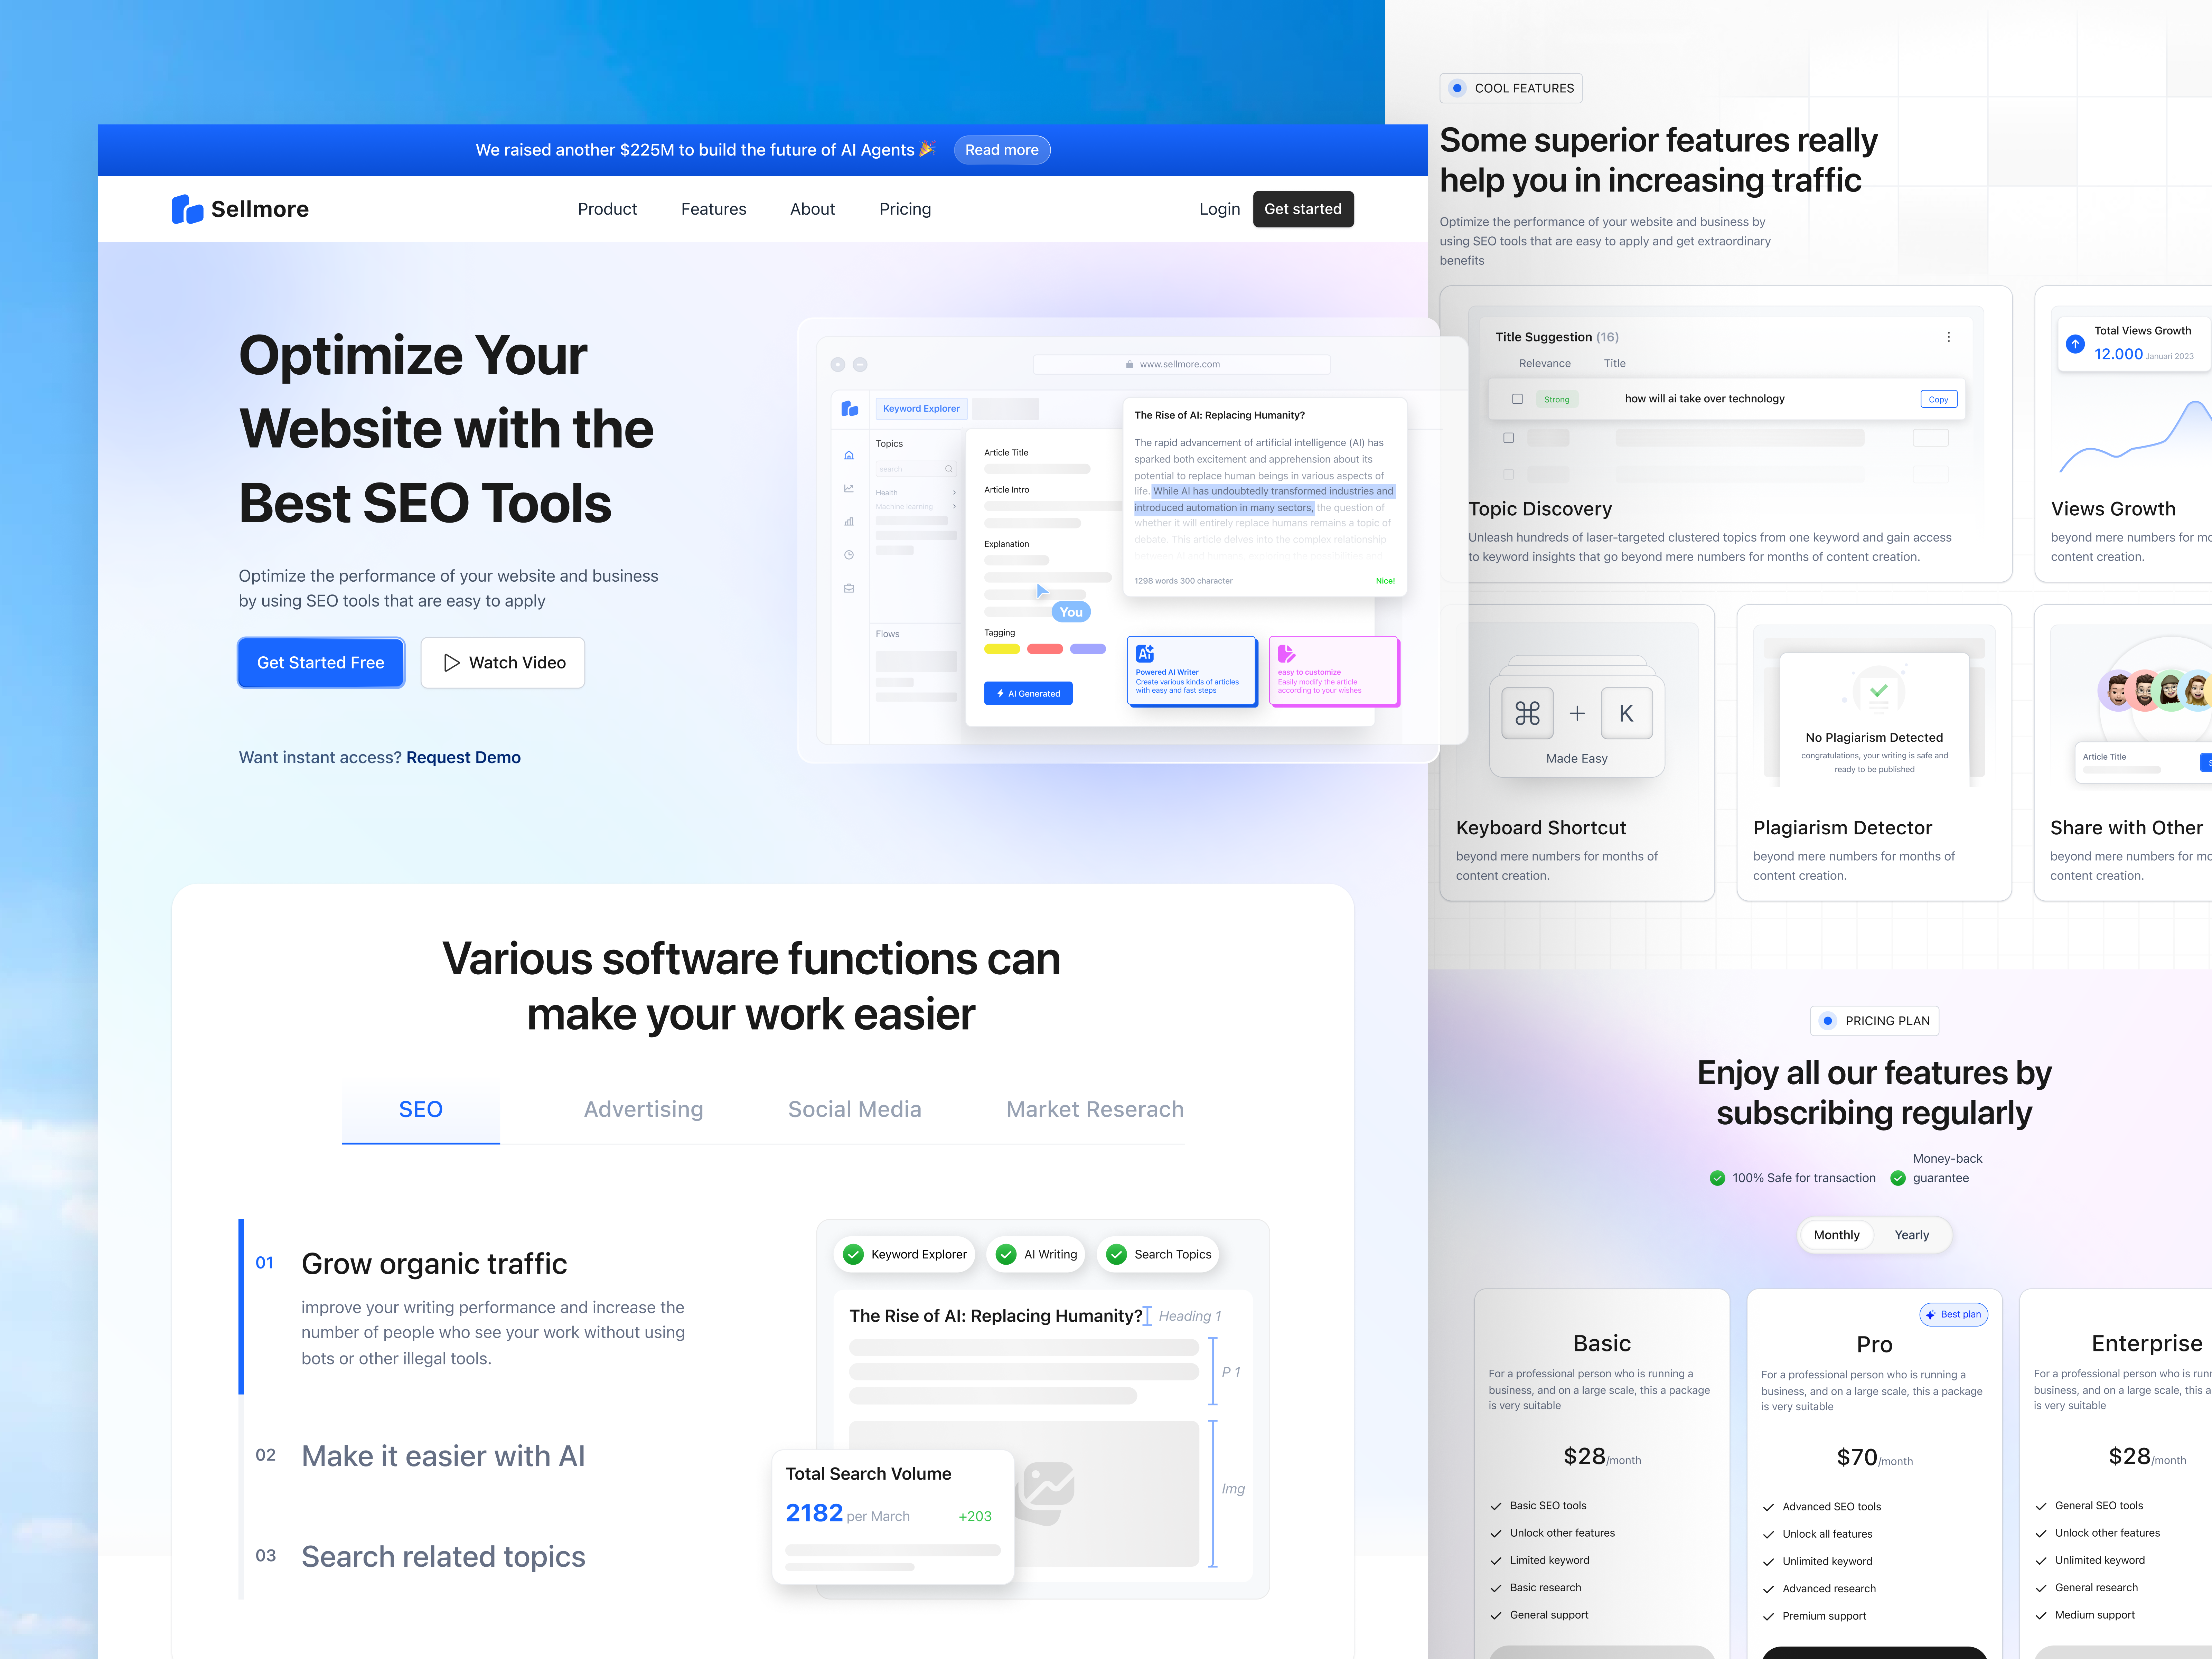Click the K key tile
The width and height of the screenshot is (2212, 1659).
(1626, 713)
